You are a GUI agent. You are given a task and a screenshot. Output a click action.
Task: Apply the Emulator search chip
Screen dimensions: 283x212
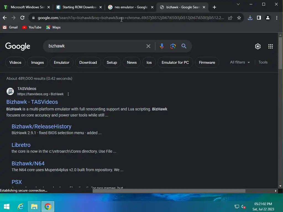pos(62,62)
